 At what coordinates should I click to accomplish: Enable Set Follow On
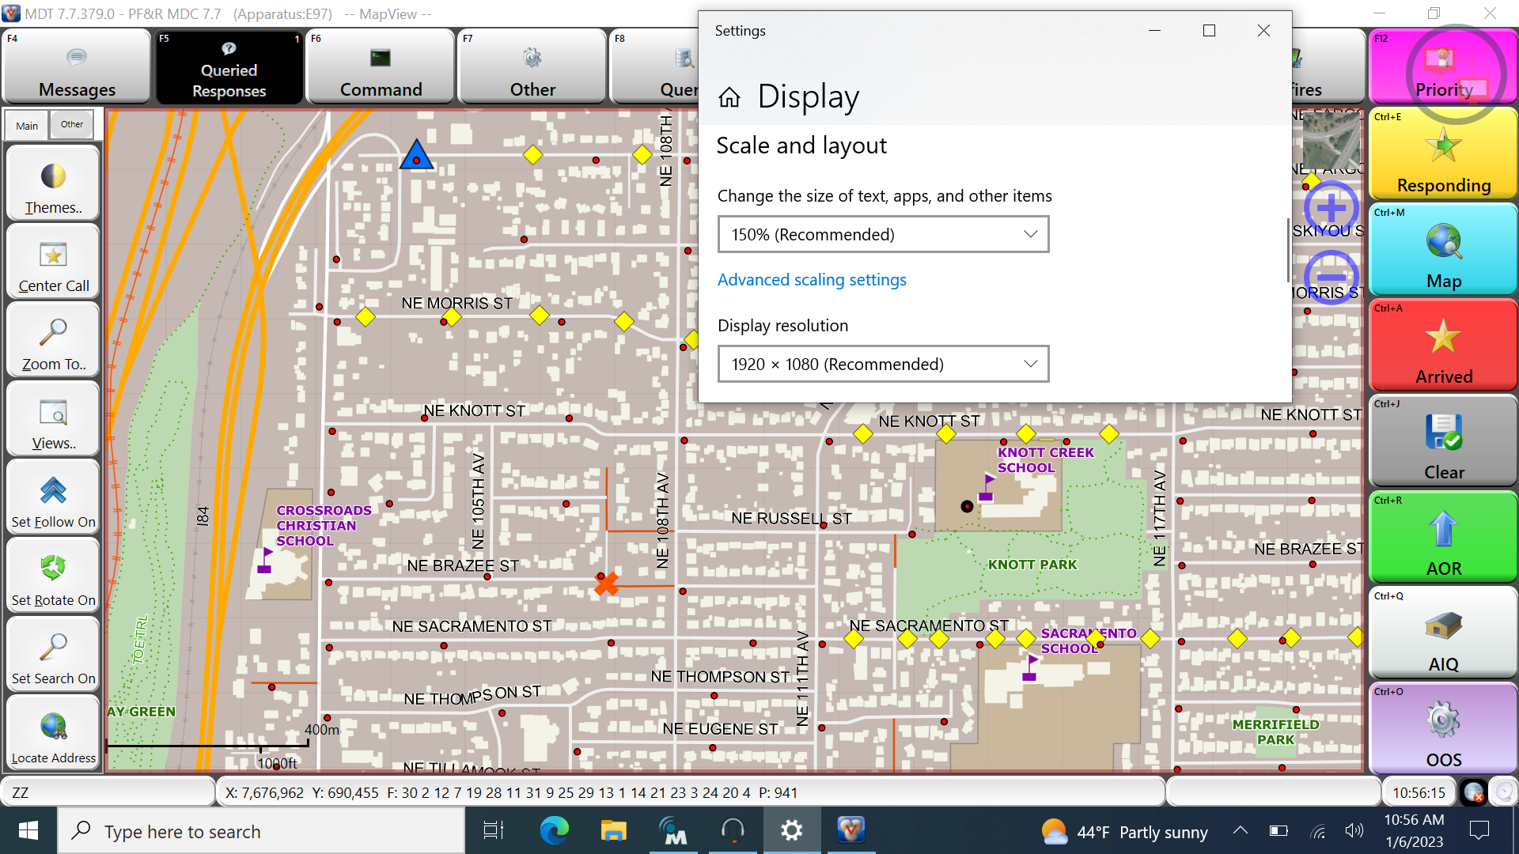(52, 497)
